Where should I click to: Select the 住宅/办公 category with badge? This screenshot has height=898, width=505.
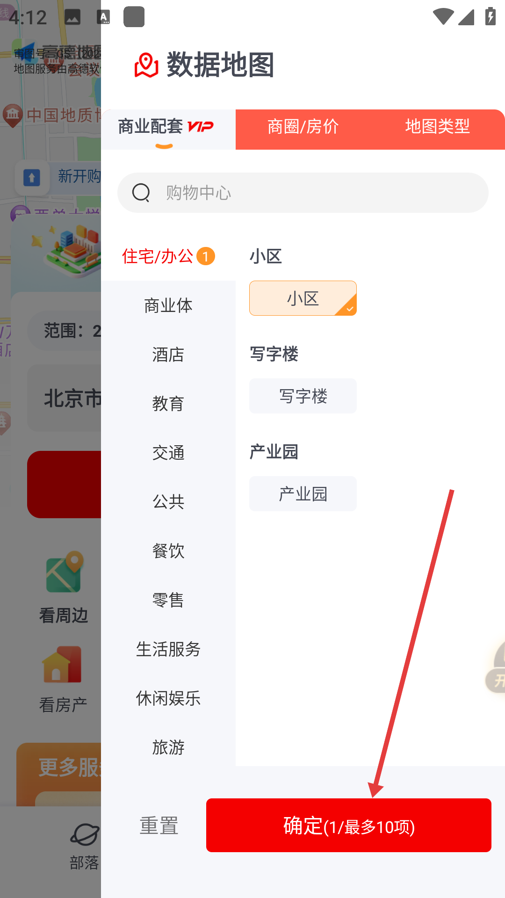pyautogui.click(x=168, y=256)
